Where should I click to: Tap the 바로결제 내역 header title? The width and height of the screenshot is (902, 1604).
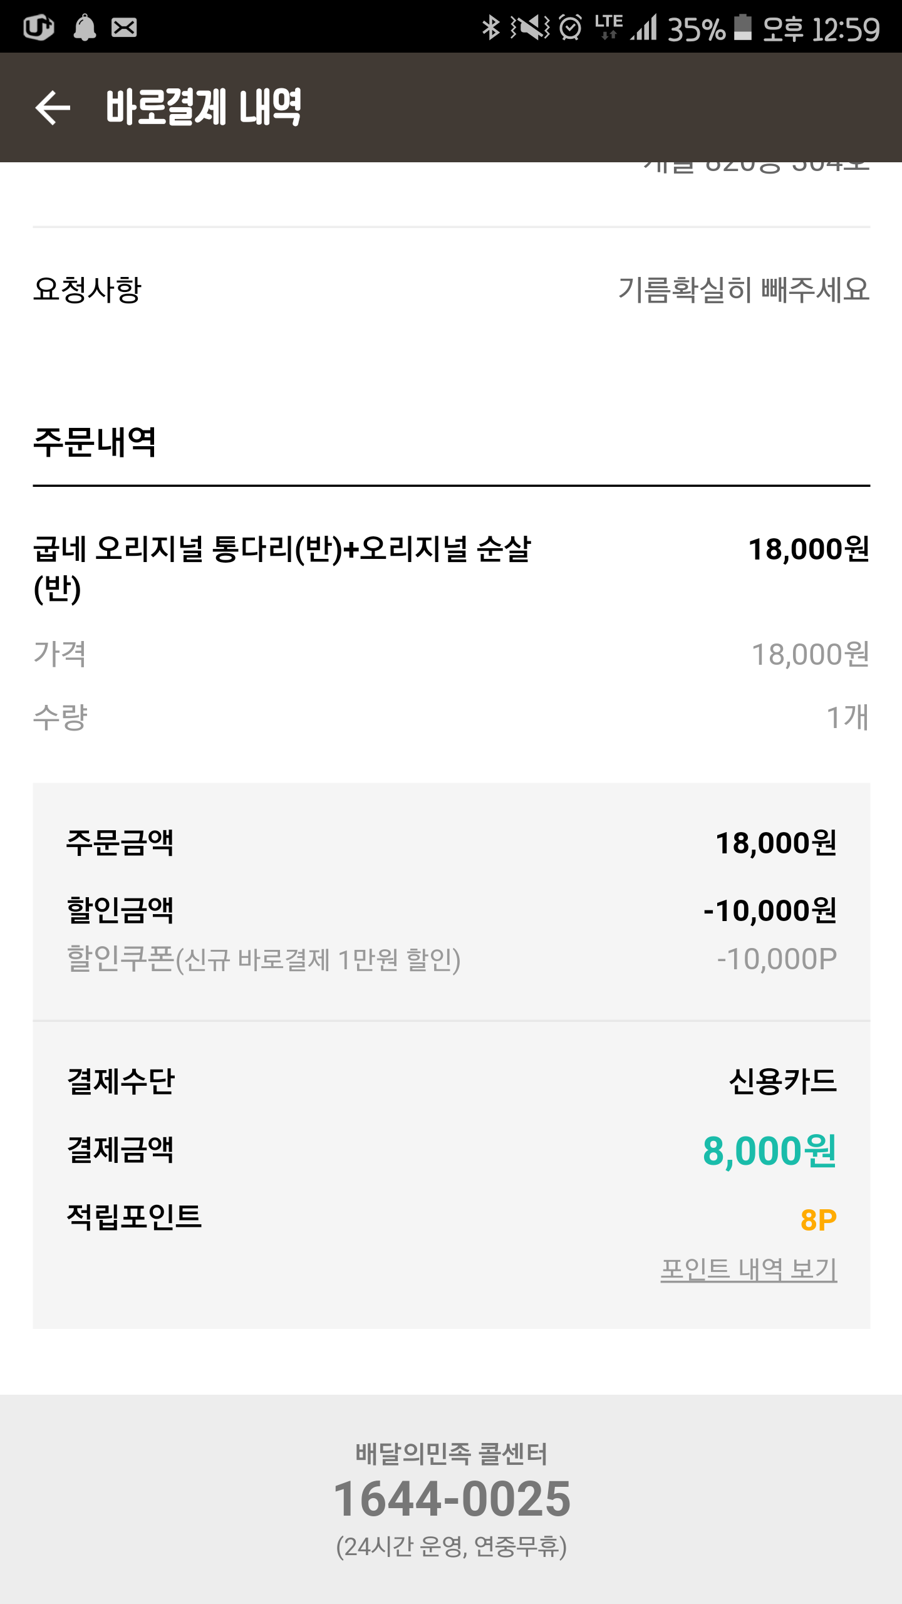tap(204, 108)
